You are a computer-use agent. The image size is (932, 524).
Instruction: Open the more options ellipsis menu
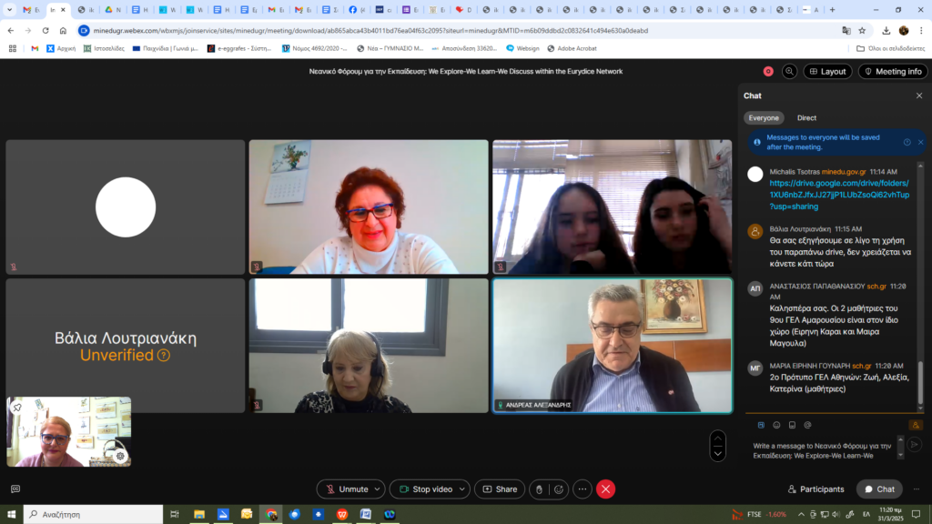coord(582,489)
